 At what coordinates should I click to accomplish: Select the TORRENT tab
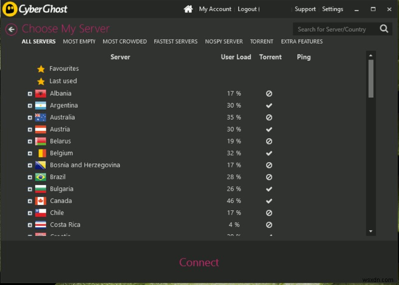[261, 41]
